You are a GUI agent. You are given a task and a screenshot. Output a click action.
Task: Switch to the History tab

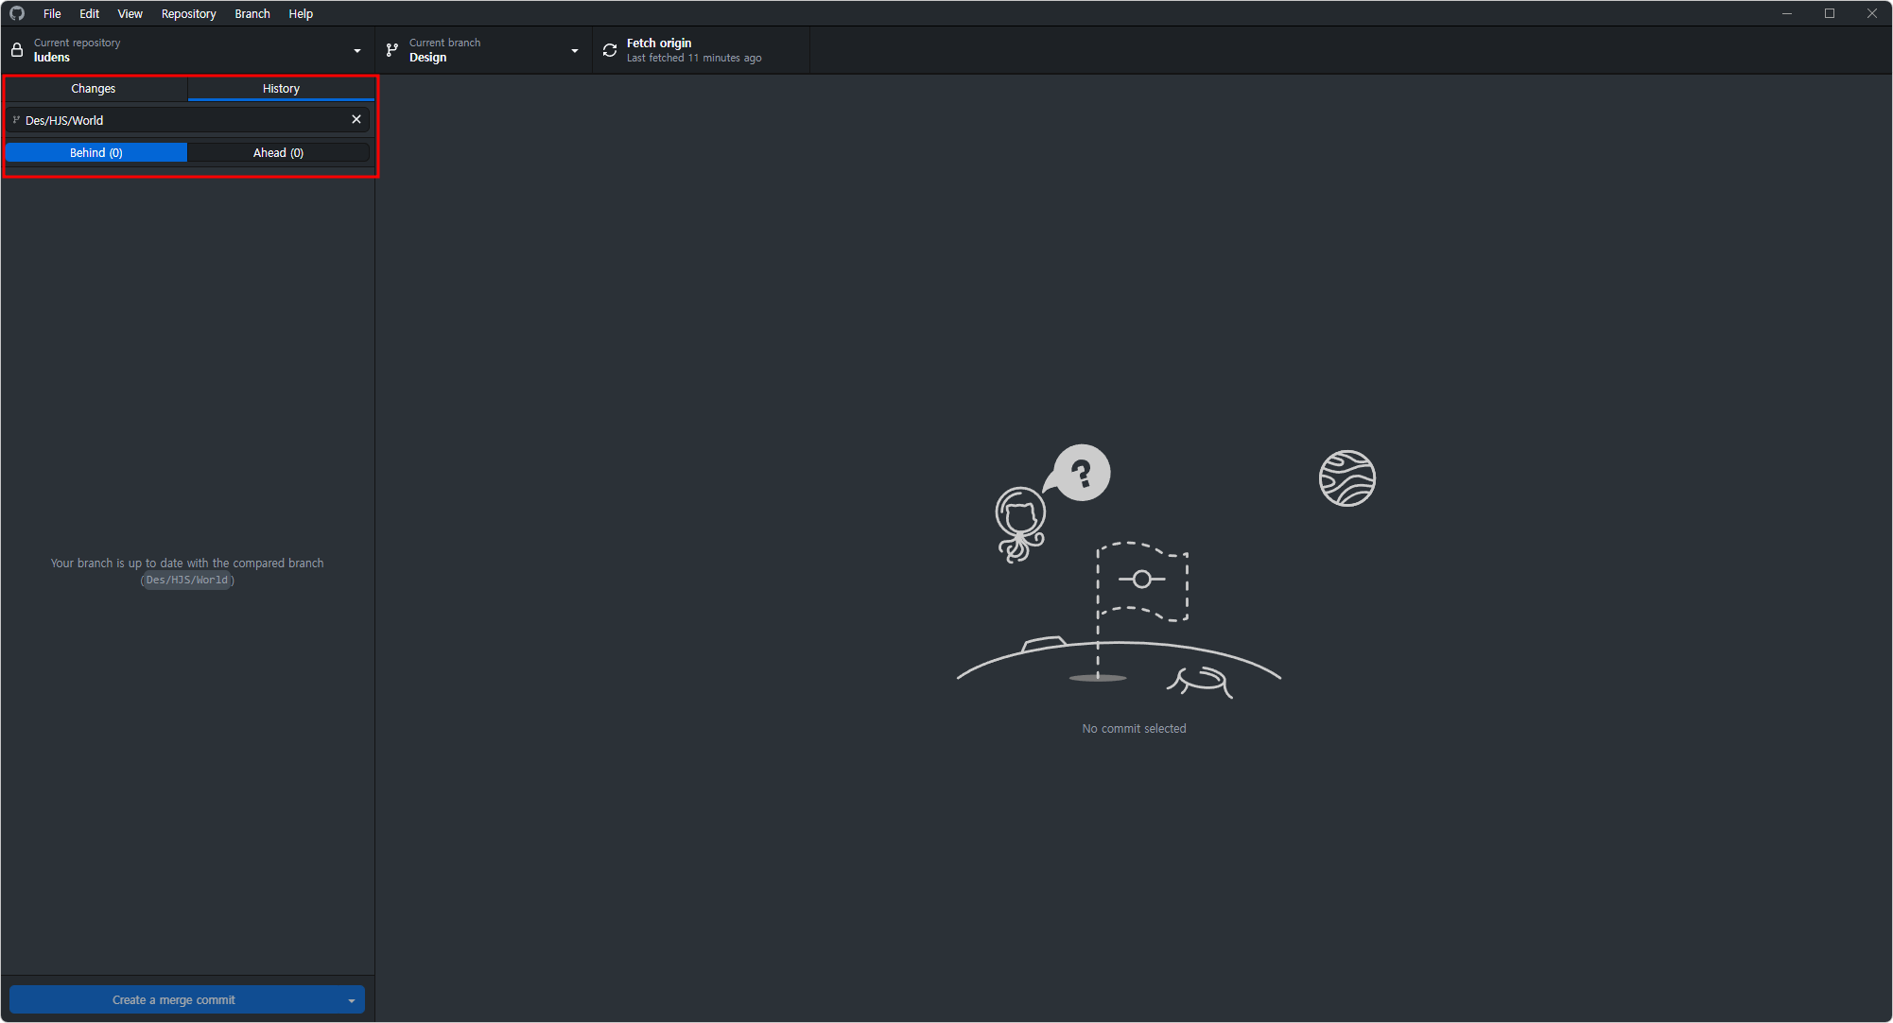(281, 88)
